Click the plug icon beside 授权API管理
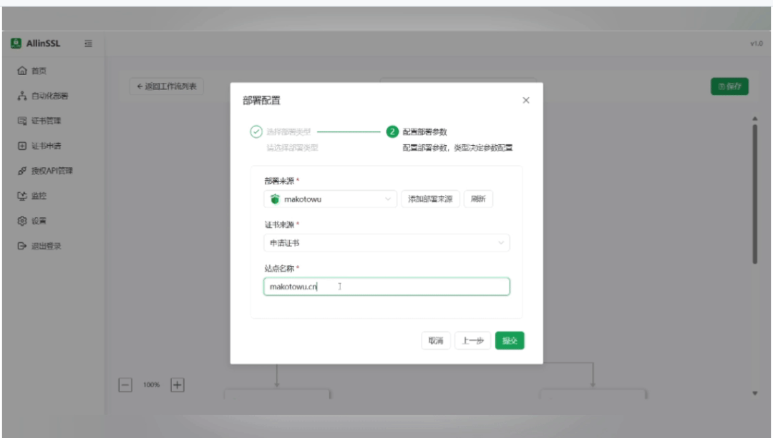 pos(22,171)
